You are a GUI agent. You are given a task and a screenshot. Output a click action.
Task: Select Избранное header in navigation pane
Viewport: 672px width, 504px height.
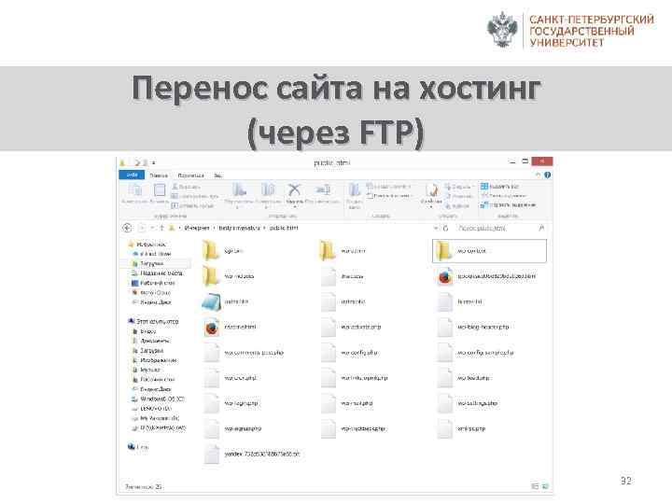(x=147, y=245)
